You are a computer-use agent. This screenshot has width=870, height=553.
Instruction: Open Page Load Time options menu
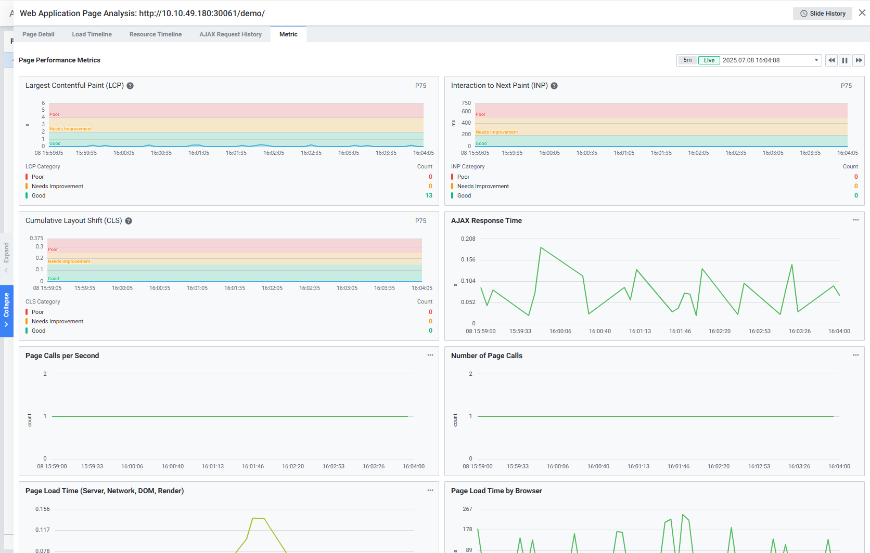[430, 491]
